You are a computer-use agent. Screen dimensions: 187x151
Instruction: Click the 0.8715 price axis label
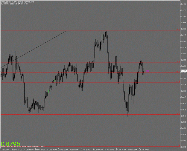coord(184,85)
